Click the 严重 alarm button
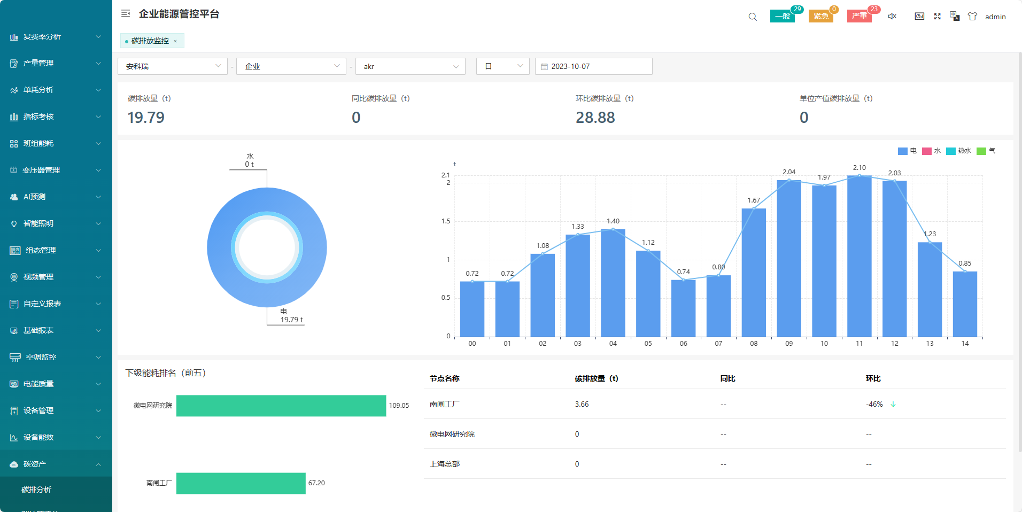1022x512 pixels. tap(859, 17)
